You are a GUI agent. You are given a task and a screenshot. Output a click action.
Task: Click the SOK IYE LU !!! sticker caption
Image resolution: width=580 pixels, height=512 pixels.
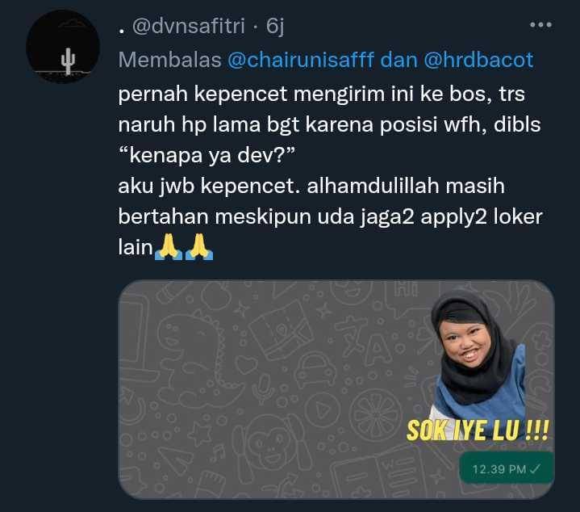point(478,430)
